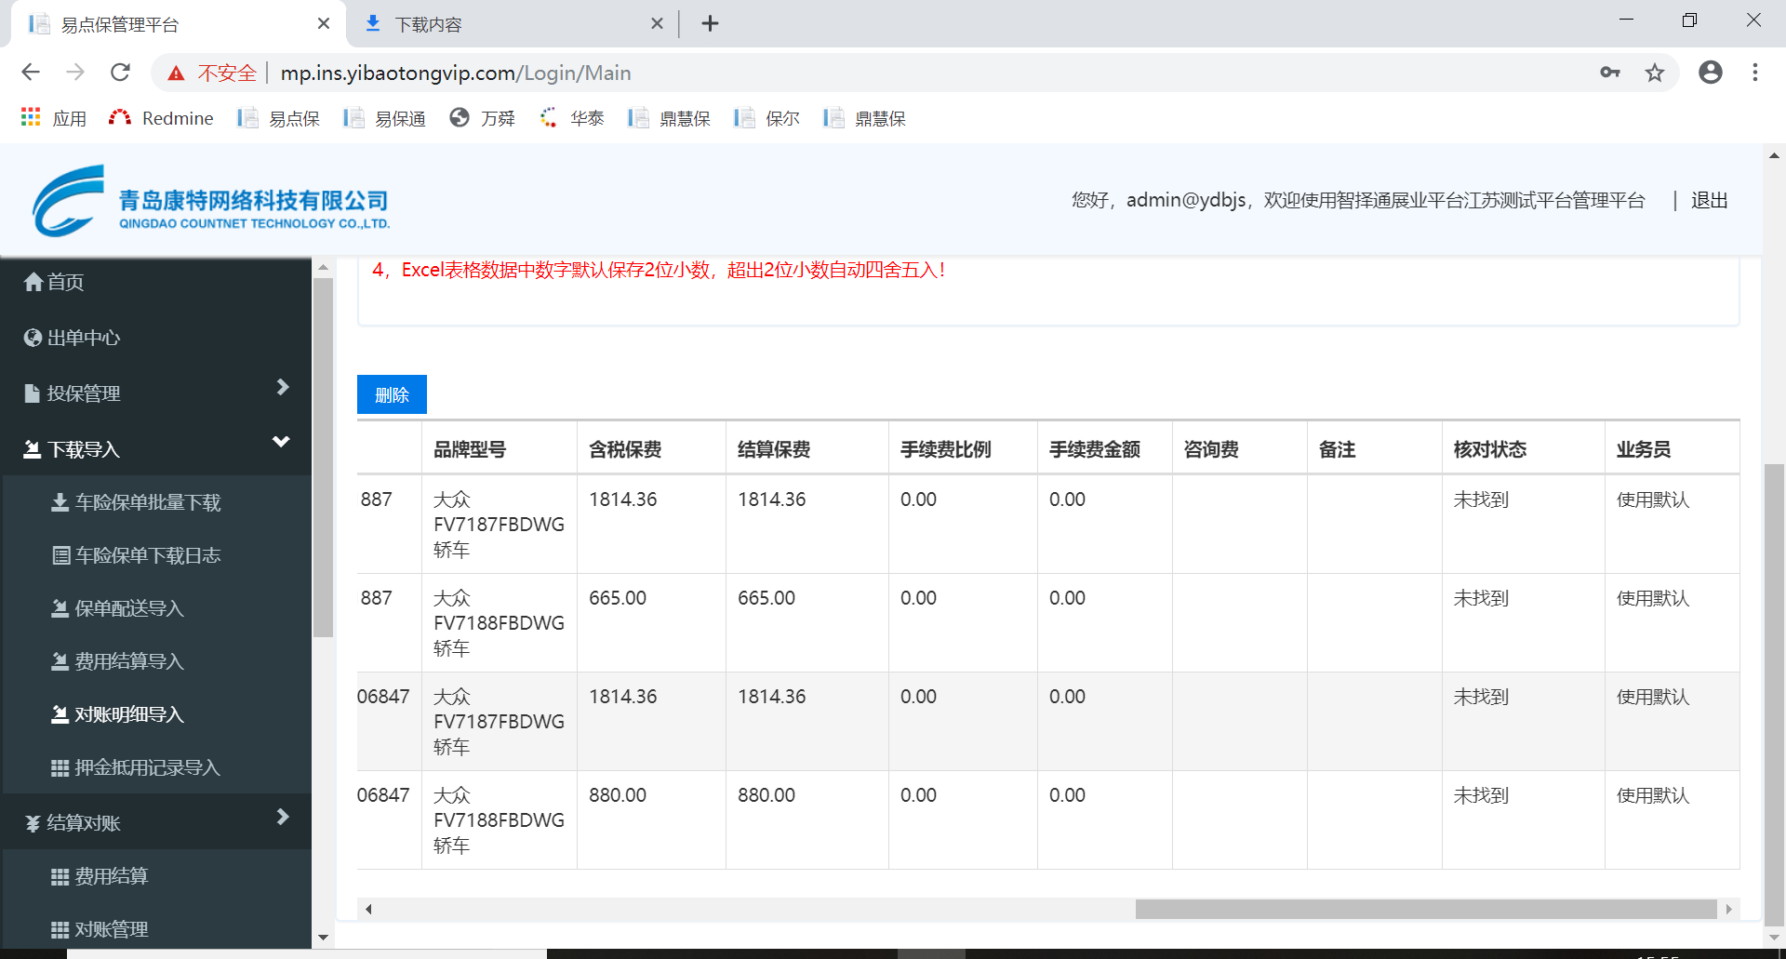
Task: Open the Redmine bookmark
Action: tap(161, 118)
